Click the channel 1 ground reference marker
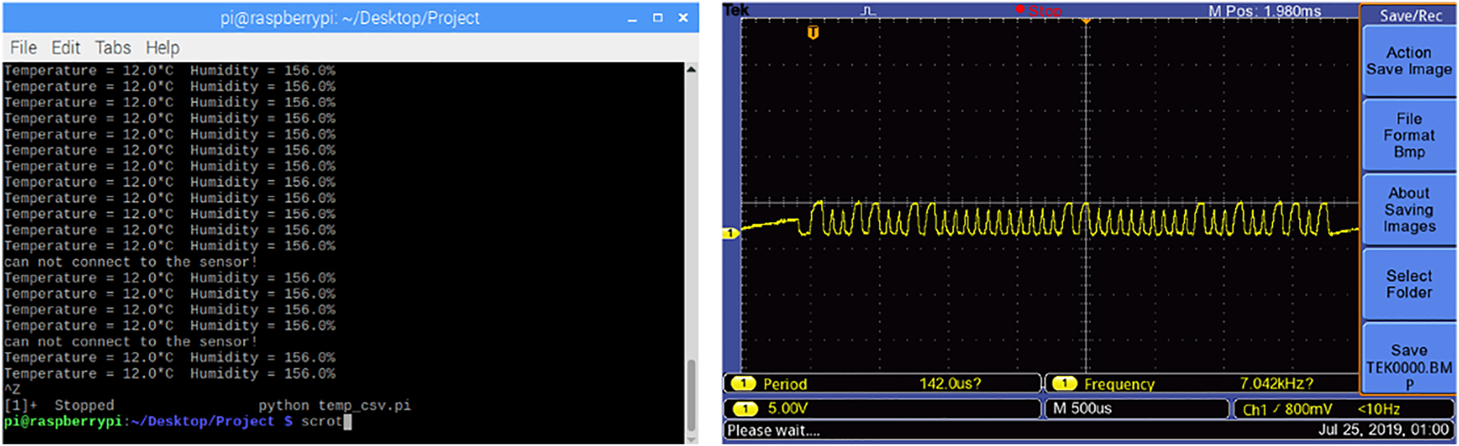 [730, 234]
